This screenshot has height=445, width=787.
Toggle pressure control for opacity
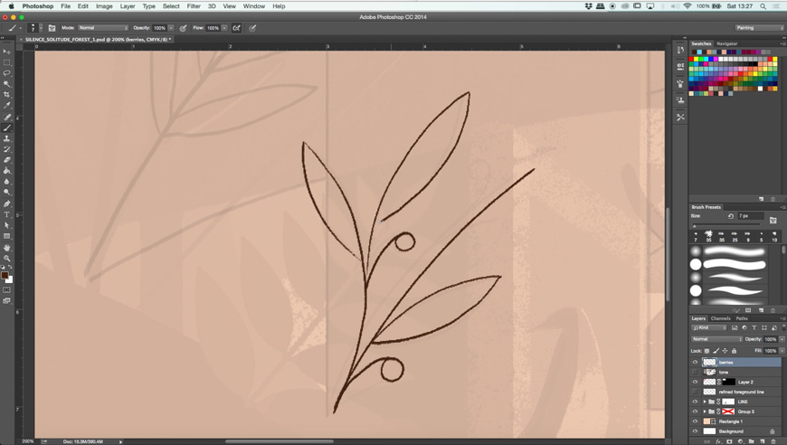tap(184, 28)
